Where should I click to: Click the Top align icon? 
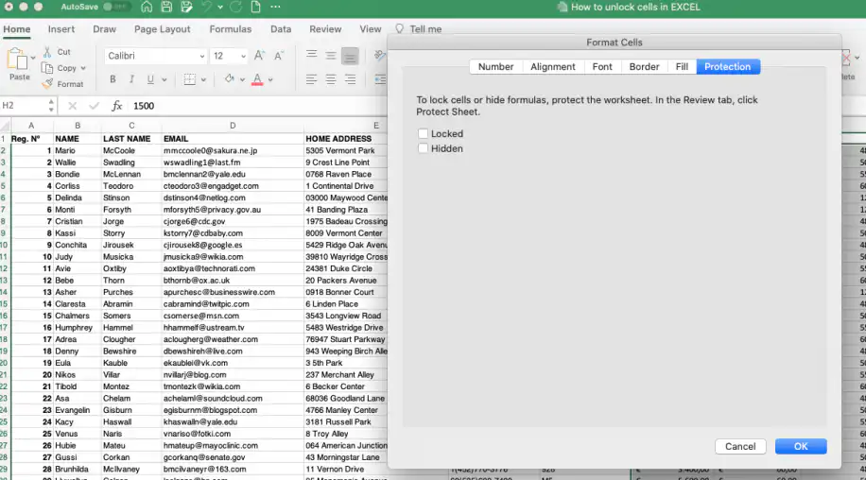point(311,55)
